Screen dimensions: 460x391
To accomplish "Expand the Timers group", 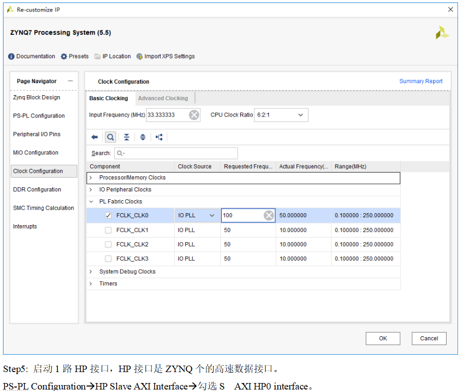I will (91, 283).
